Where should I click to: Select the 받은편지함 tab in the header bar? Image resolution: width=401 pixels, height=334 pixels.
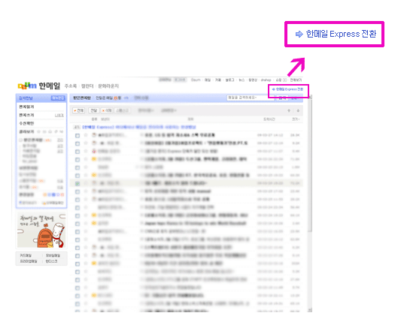[x=82, y=98]
